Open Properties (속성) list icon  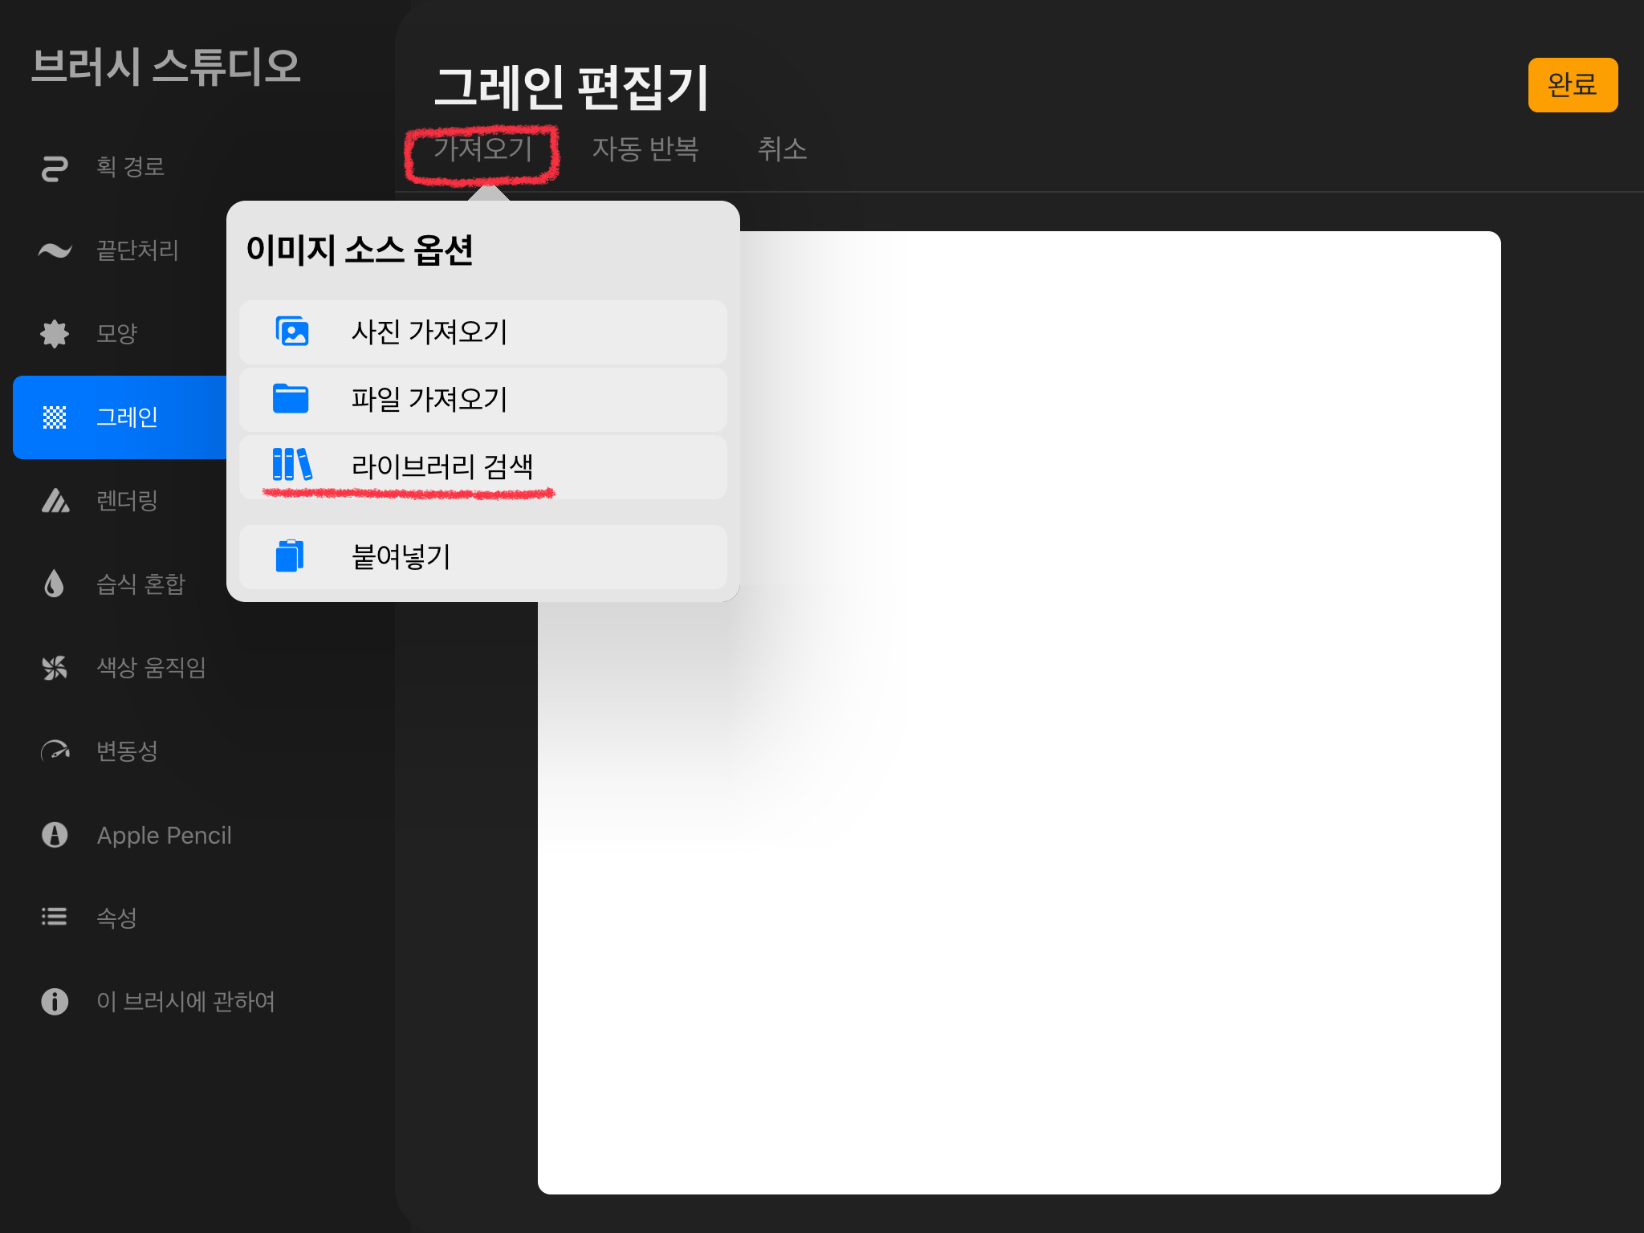[x=55, y=917]
